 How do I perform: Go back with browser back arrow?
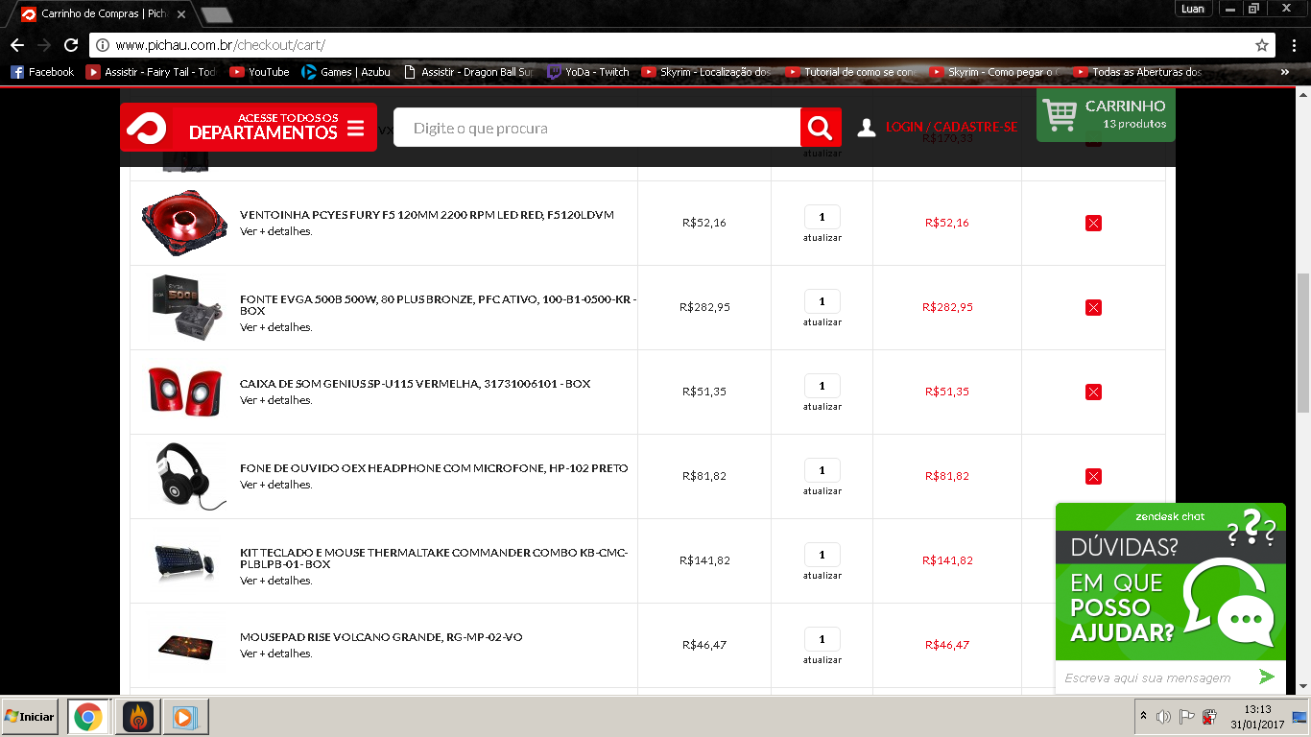tap(17, 45)
